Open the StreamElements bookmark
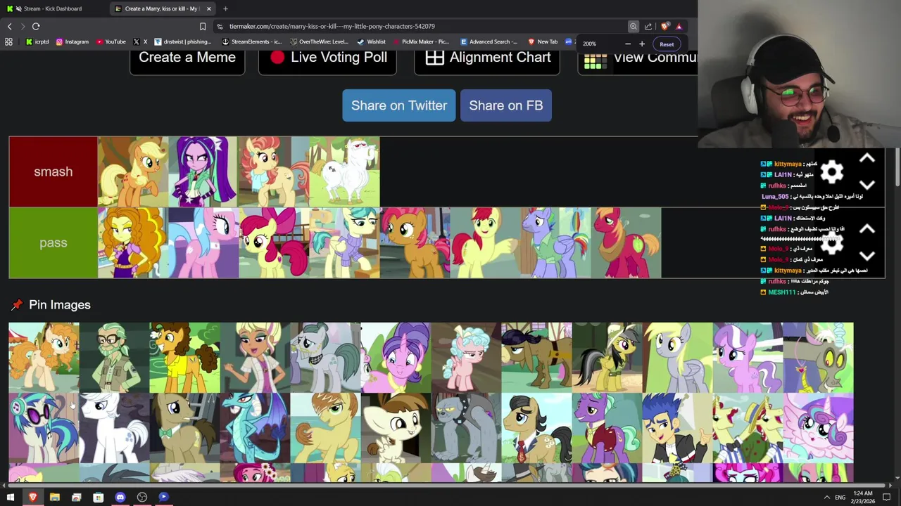 [x=251, y=41]
